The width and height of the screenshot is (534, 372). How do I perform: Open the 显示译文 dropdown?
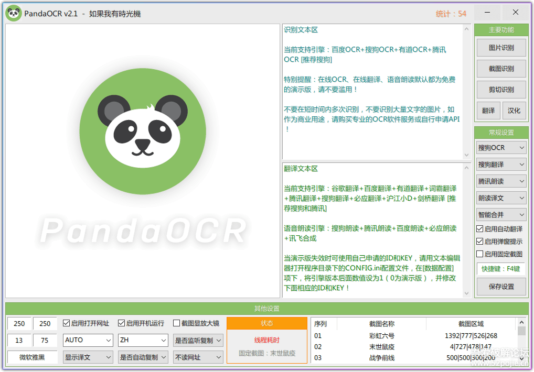pos(88,357)
